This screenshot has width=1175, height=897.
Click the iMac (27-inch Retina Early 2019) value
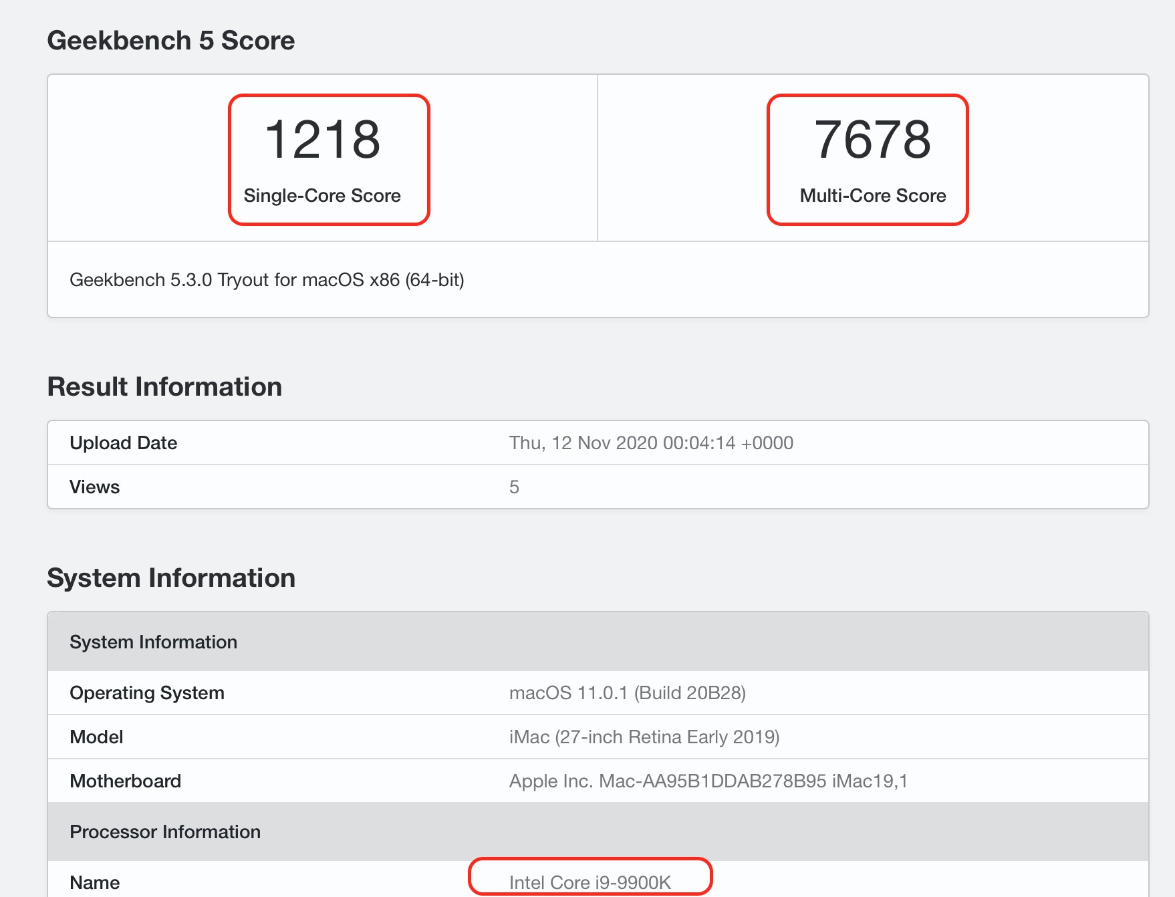pos(644,737)
